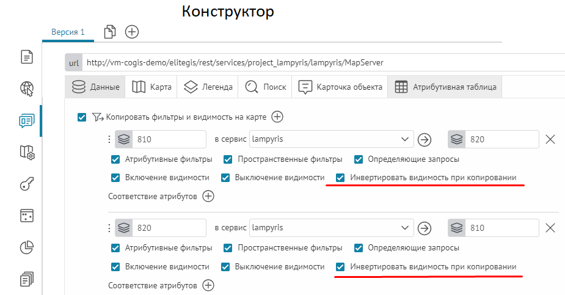Open the document icon in the left sidebar

click(27, 57)
